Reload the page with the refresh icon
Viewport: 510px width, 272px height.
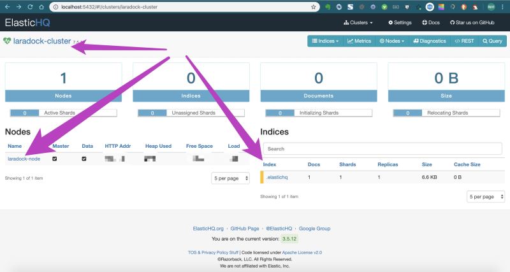[31, 7]
